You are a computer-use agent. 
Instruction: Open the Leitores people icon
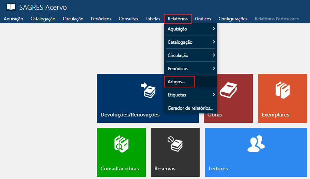(x=256, y=144)
